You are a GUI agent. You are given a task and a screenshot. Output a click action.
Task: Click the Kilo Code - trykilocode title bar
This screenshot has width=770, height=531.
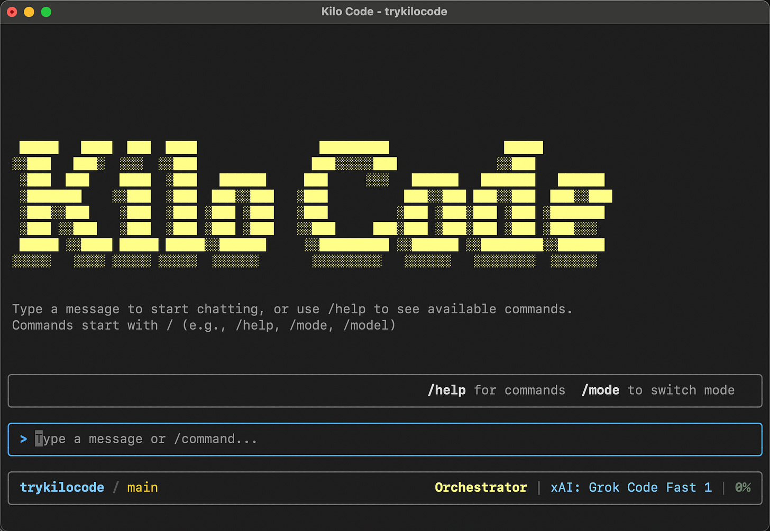(x=385, y=11)
